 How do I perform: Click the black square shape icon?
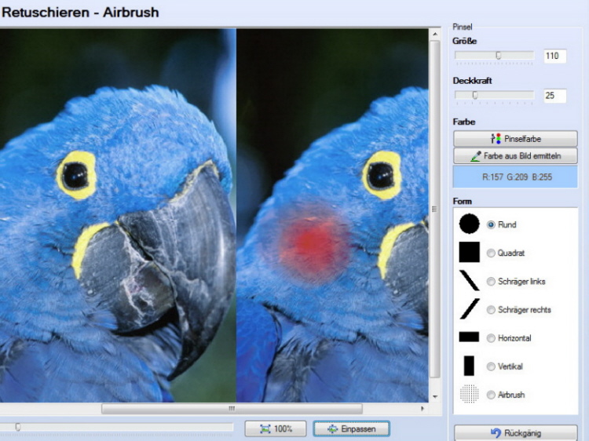tap(469, 253)
